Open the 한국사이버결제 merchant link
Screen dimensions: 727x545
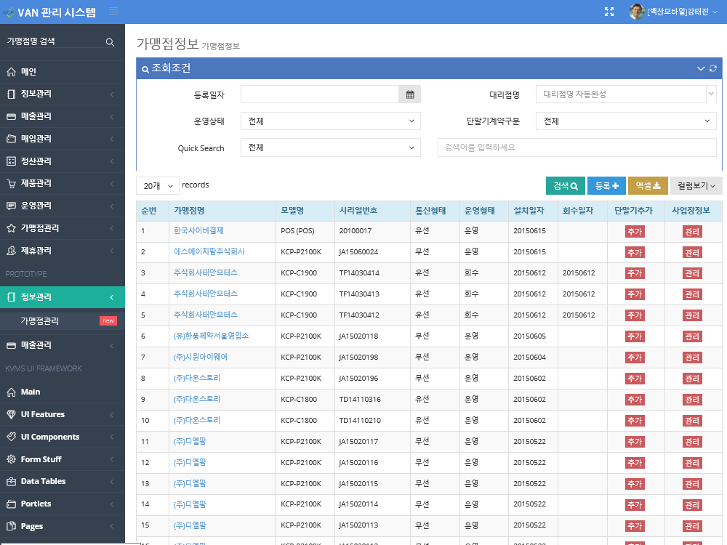pyautogui.click(x=198, y=230)
